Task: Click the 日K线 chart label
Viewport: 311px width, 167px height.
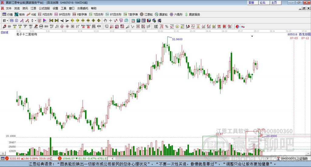Action: [5, 32]
